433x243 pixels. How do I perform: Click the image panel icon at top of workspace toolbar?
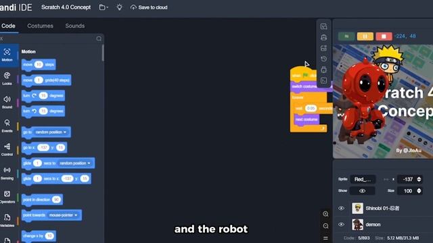point(323,26)
